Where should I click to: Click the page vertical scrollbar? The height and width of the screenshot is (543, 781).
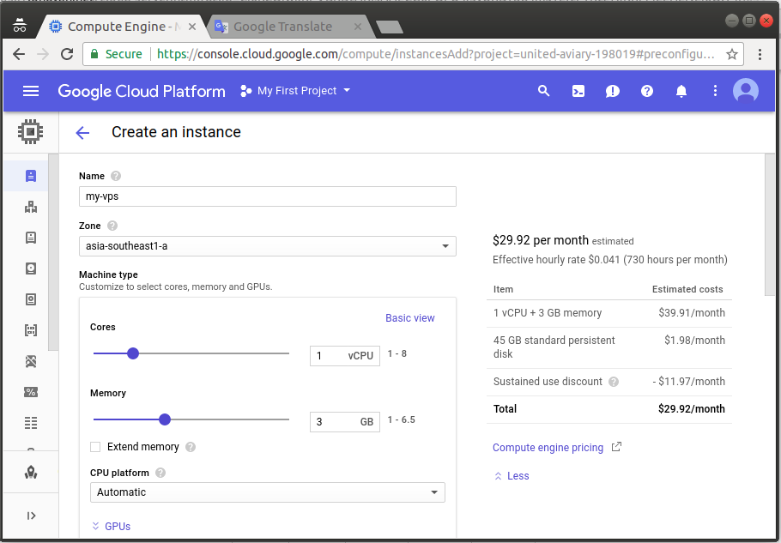[770, 225]
